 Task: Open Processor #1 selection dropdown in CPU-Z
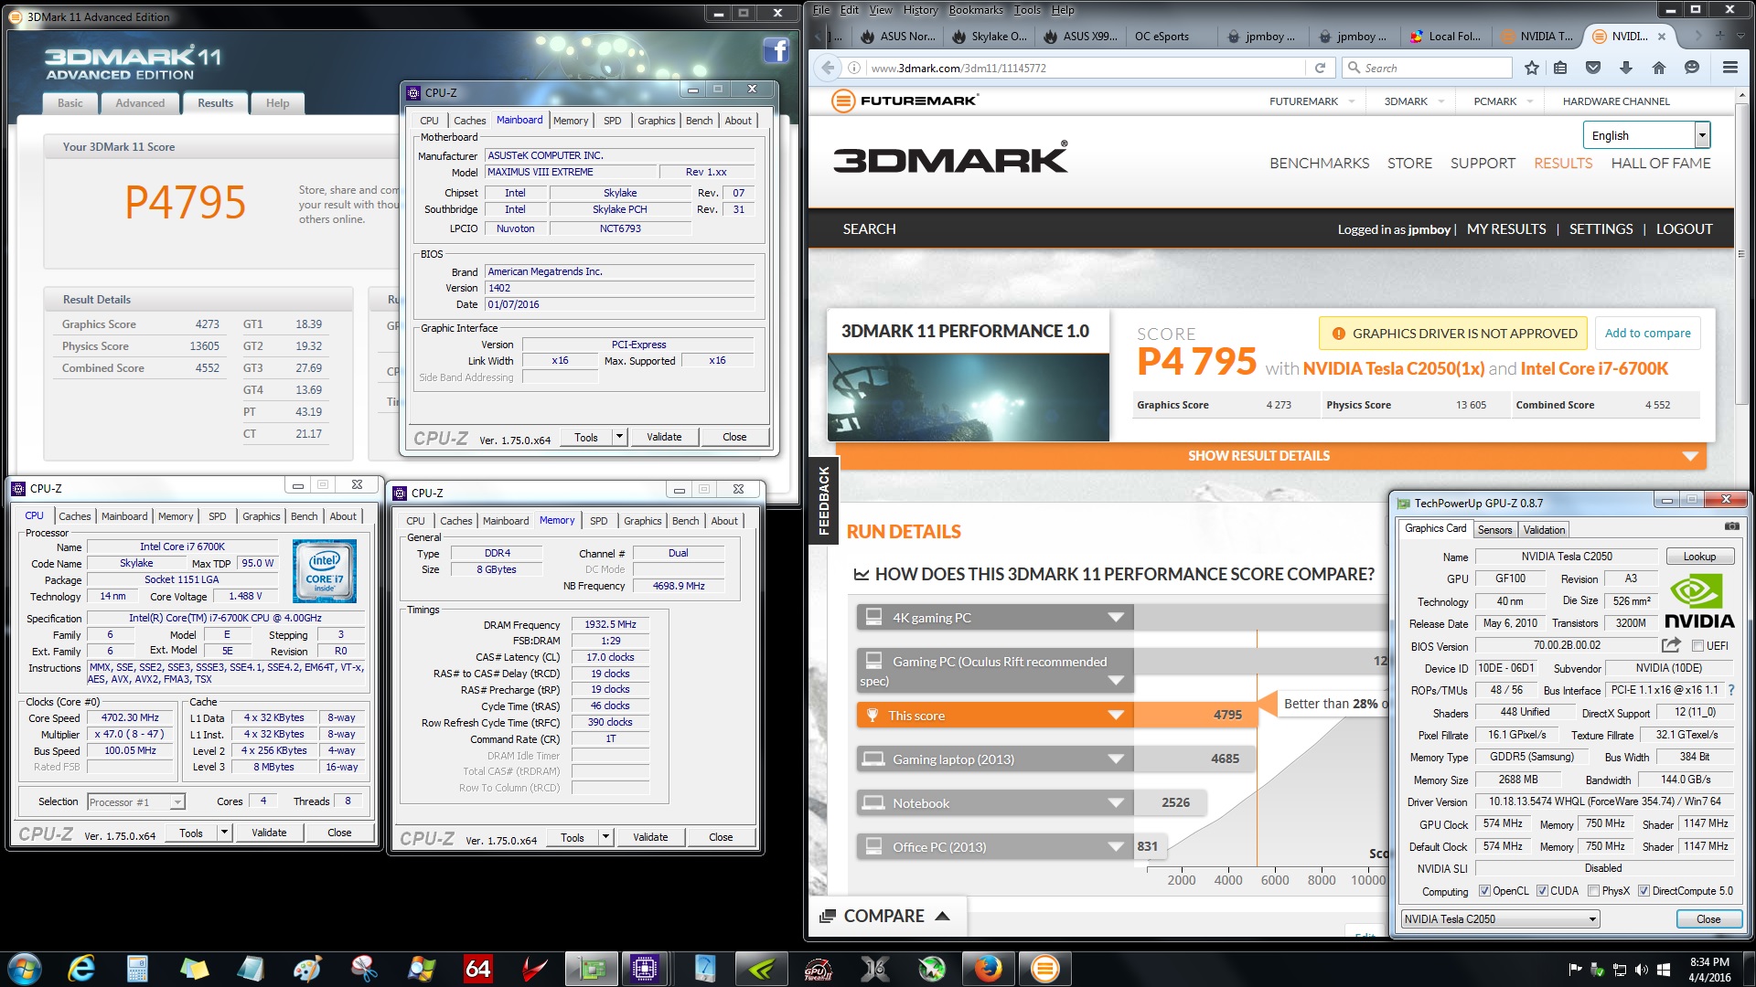click(x=136, y=801)
